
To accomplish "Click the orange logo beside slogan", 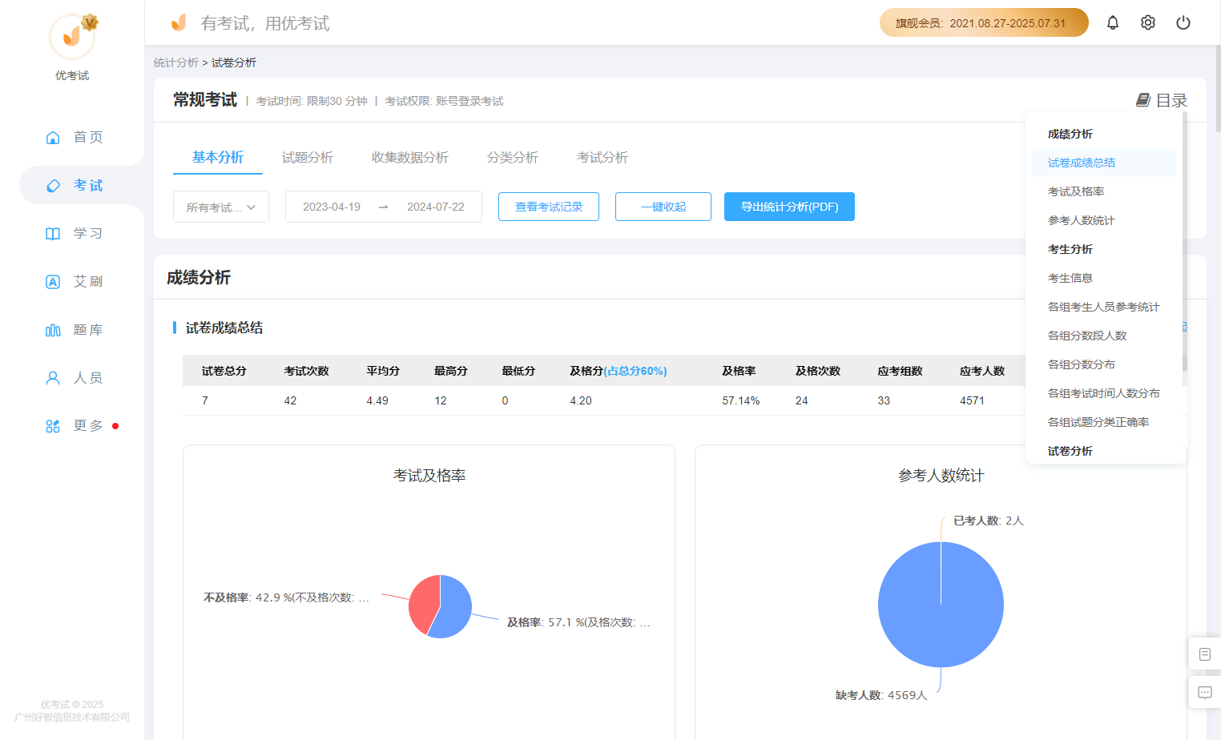I will point(179,22).
